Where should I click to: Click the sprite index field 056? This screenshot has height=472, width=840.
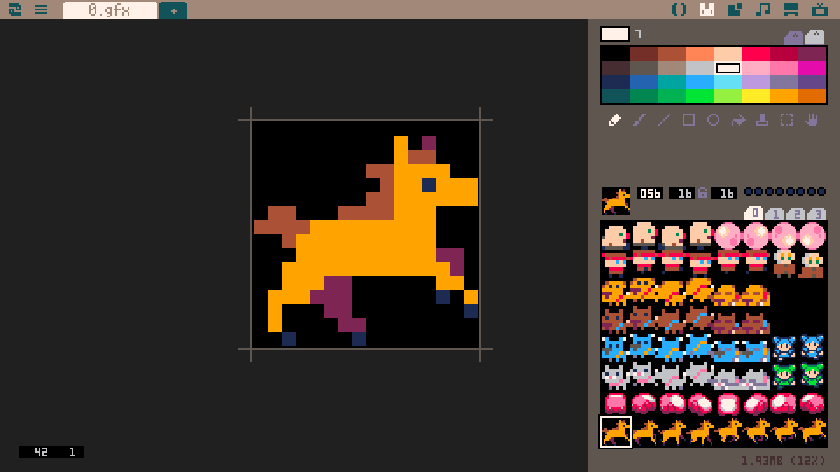pos(650,193)
